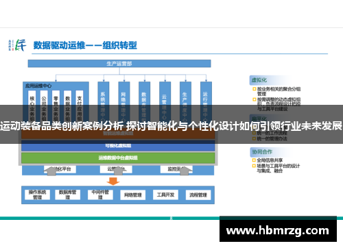Click the slide heading 数据驱动运维——组织转型
This screenshot has height=248, width=343.
[85, 45]
